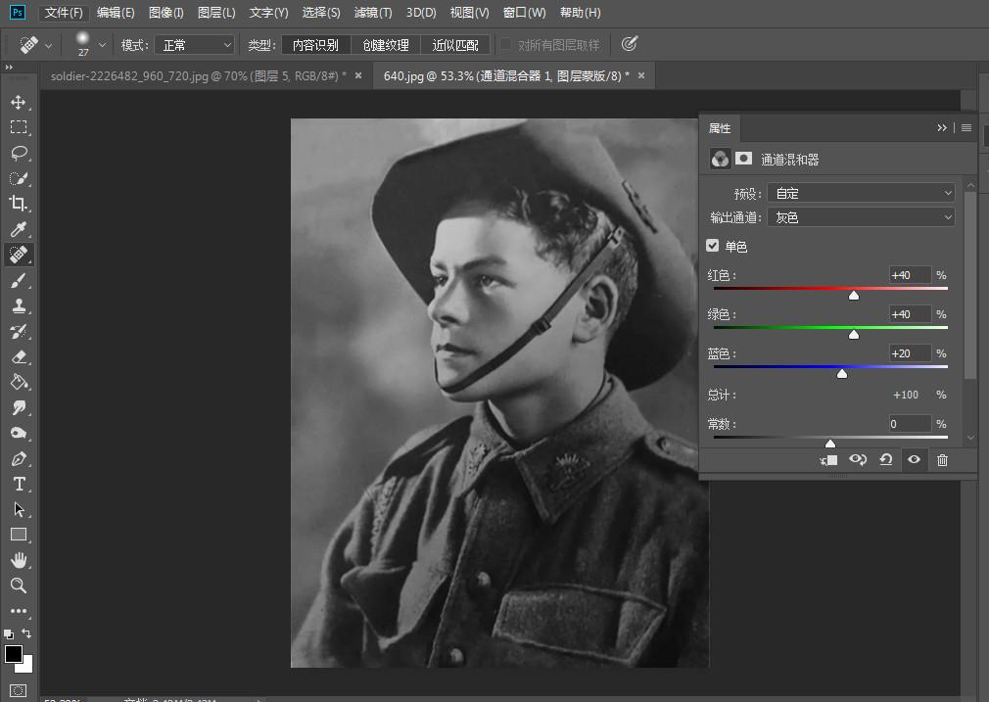Viewport: 989px width, 702px height.
Task: Activate the Crop tool
Action: [x=20, y=204]
